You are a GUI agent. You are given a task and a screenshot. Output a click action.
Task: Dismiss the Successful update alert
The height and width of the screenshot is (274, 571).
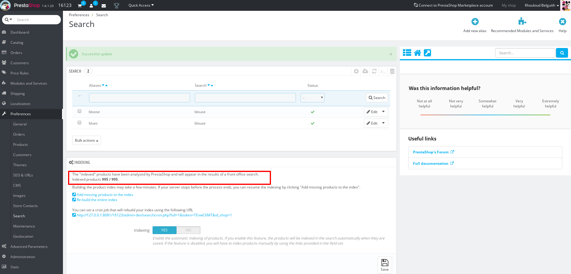(391, 54)
